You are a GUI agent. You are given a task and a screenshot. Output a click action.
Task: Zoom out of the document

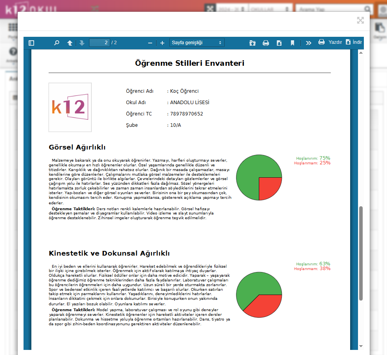[x=150, y=43]
